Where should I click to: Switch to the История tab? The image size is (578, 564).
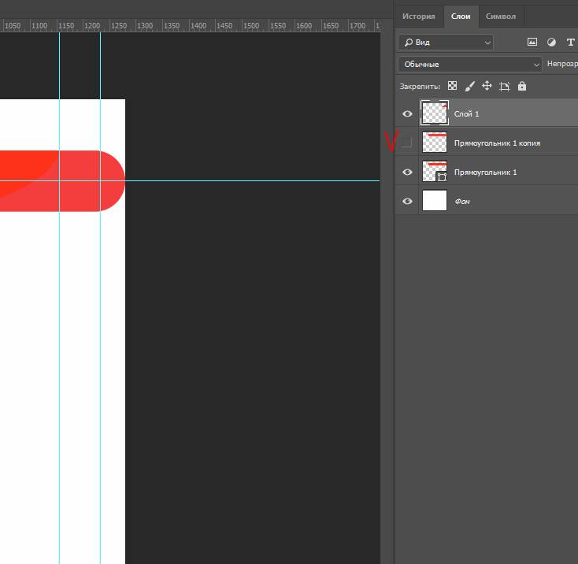coord(418,16)
